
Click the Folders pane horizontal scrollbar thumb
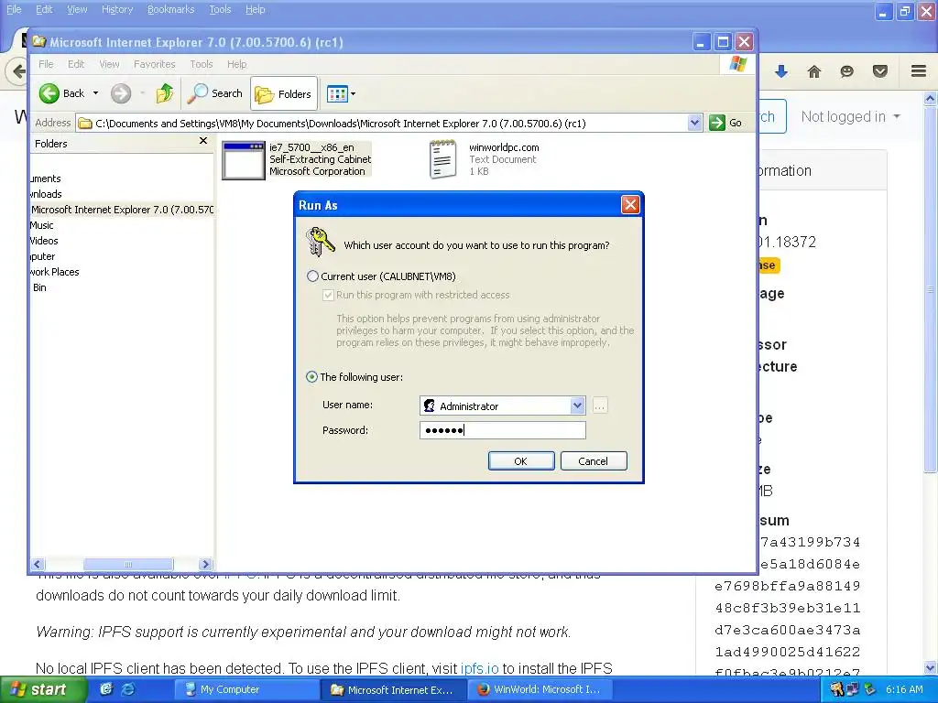click(x=128, y=564)
